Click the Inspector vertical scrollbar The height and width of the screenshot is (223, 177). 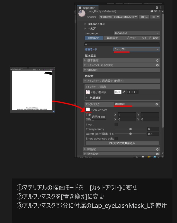point(163,70)
